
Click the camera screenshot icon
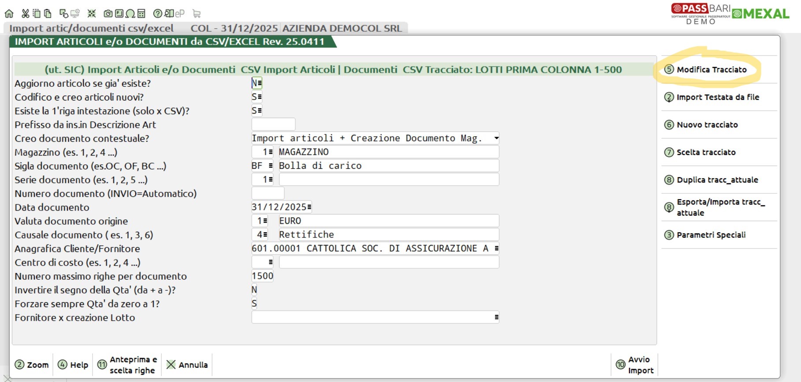tap(108, 14)
